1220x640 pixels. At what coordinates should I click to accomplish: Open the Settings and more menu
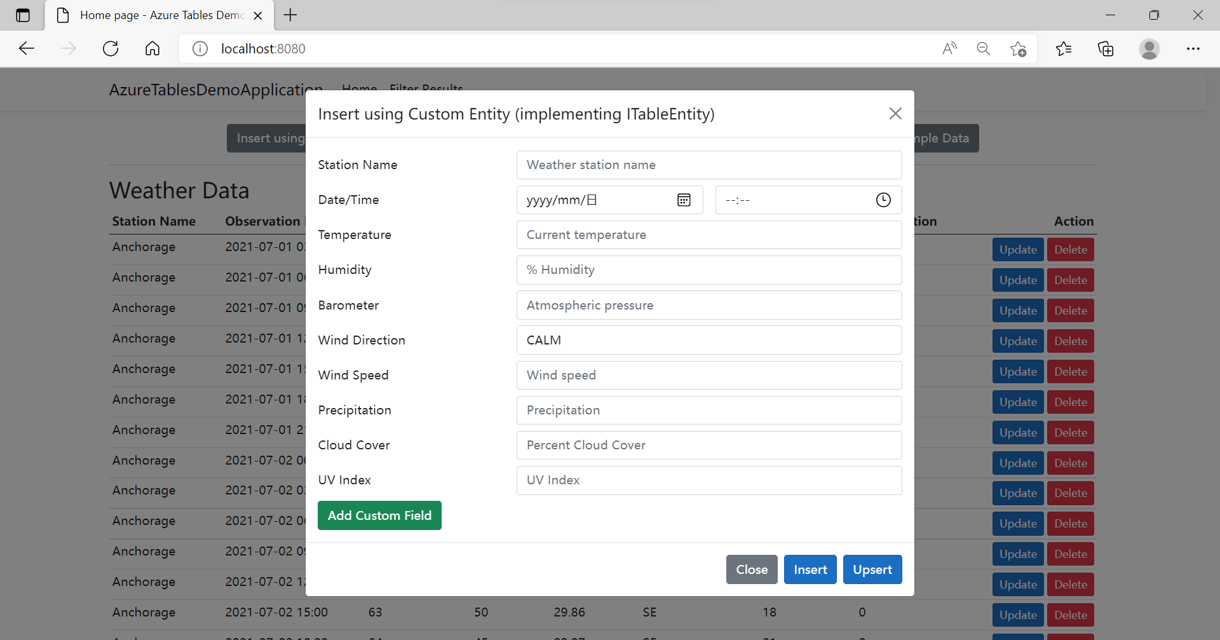coord(1193,49)
